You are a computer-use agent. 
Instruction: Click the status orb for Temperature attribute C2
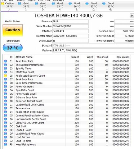[x=5, y=108]
